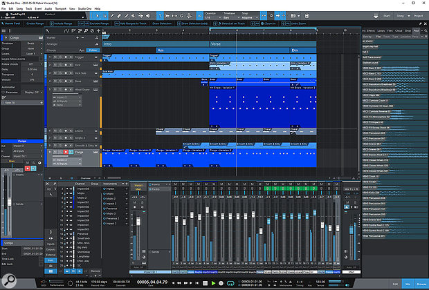The width and height of the screenshot is (429, 290).
Task: Click the plus icon to add tracks
Action: tap(98, 31)
